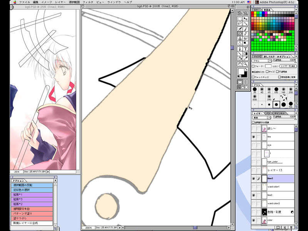Select the Smudge tool

click(246, 38)
